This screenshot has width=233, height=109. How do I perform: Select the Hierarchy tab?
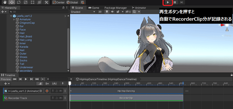pos(9,8)
